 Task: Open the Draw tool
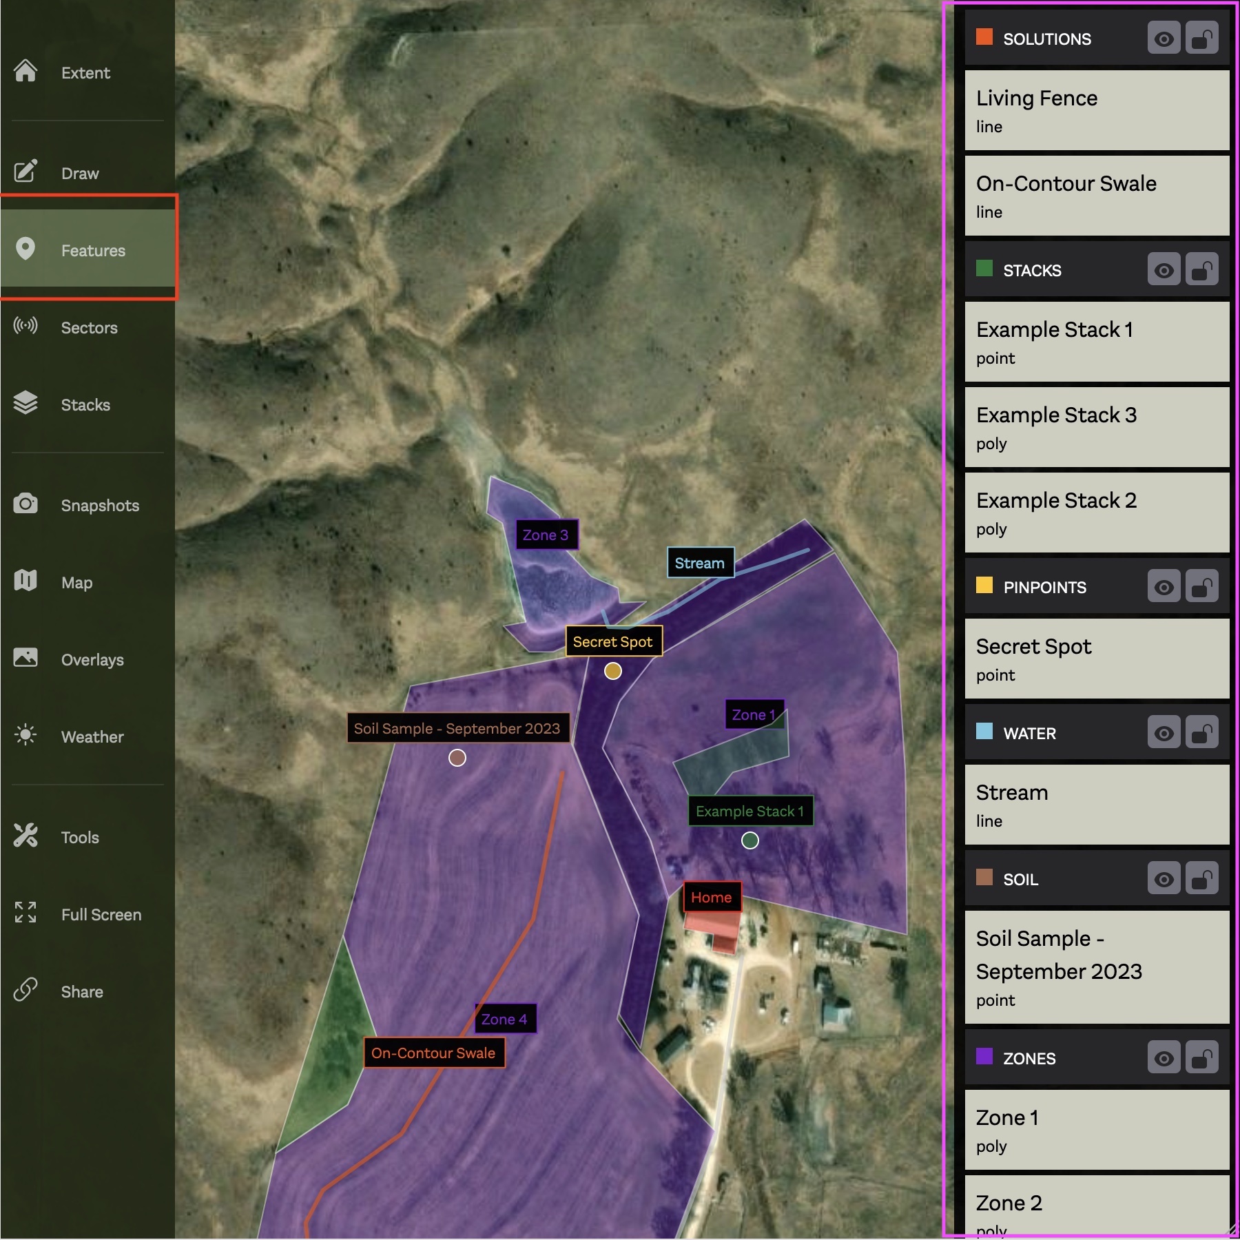click(x=25, y=172)
